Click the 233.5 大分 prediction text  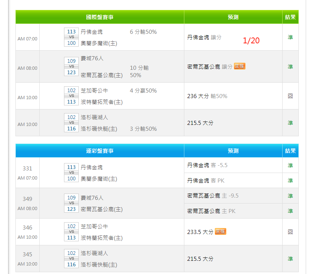[x=200, y=232]
